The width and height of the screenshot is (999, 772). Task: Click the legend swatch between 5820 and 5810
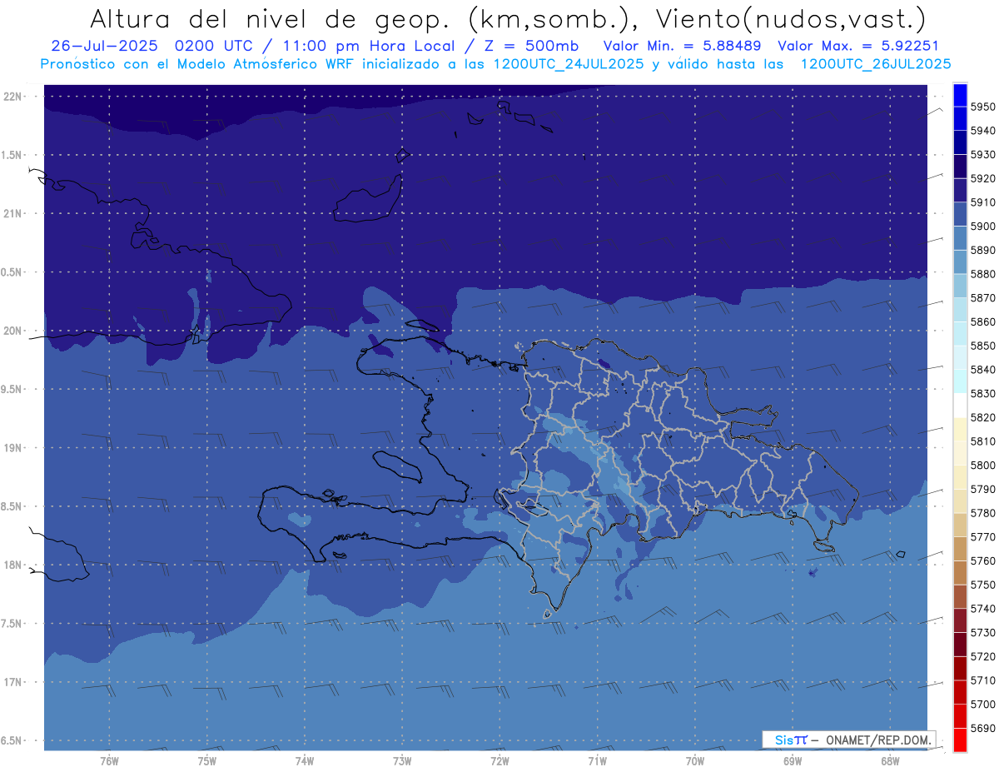960,430
